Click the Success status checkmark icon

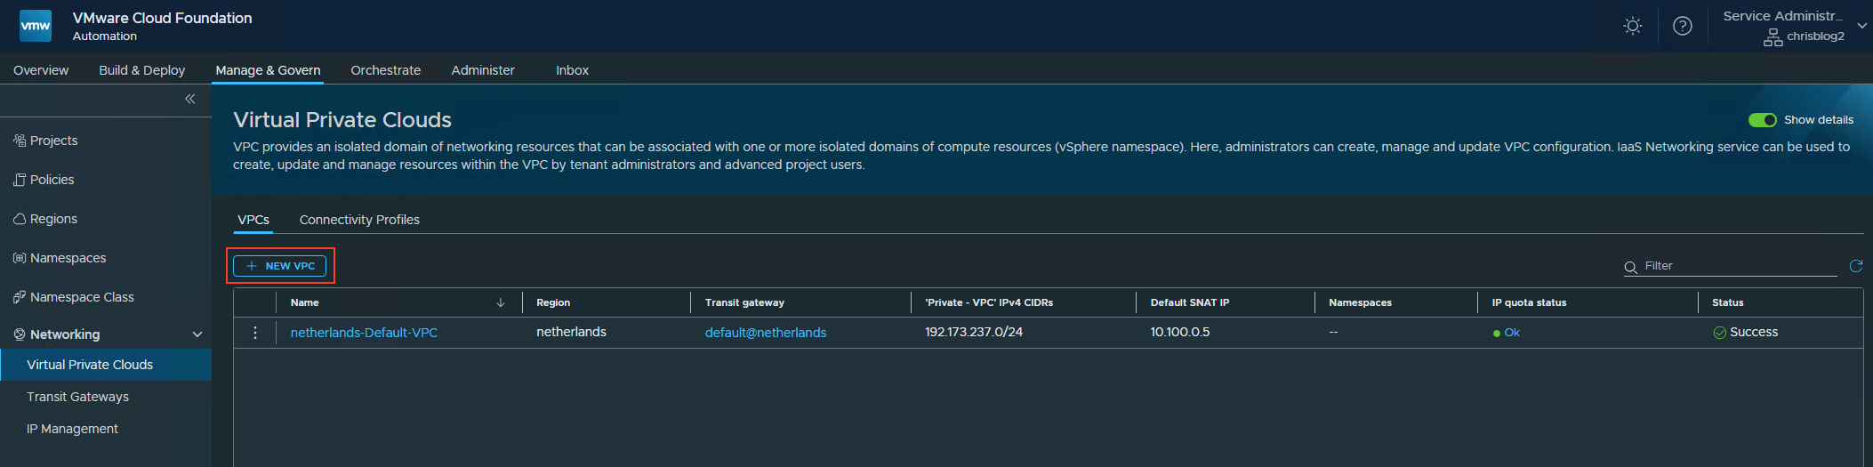pos(1720,333)
